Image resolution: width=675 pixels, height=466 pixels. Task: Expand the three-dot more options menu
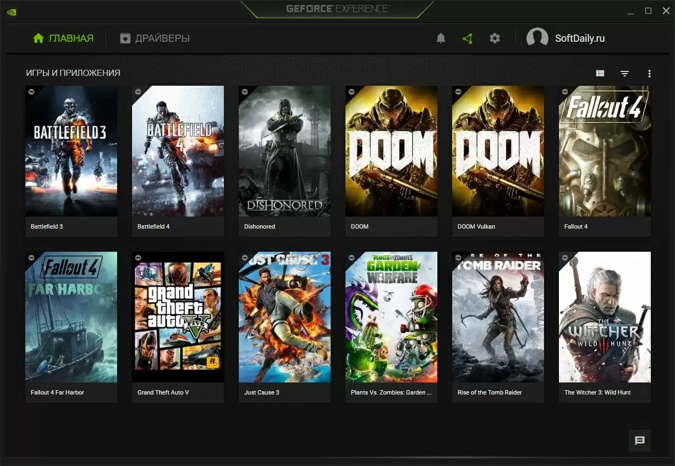[649, 73]
